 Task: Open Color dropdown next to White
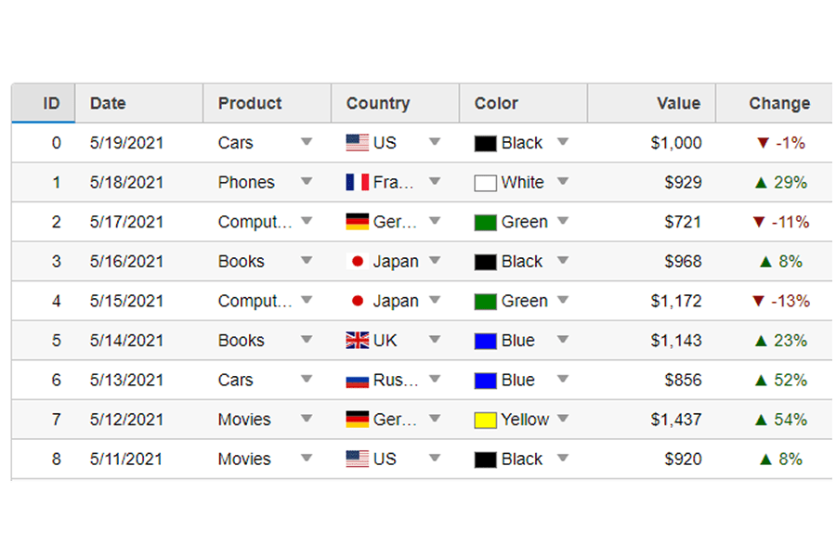coord(563,182)
